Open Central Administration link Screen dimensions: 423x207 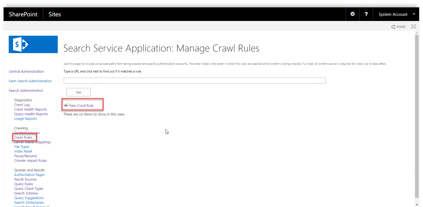tap(26, 72)
